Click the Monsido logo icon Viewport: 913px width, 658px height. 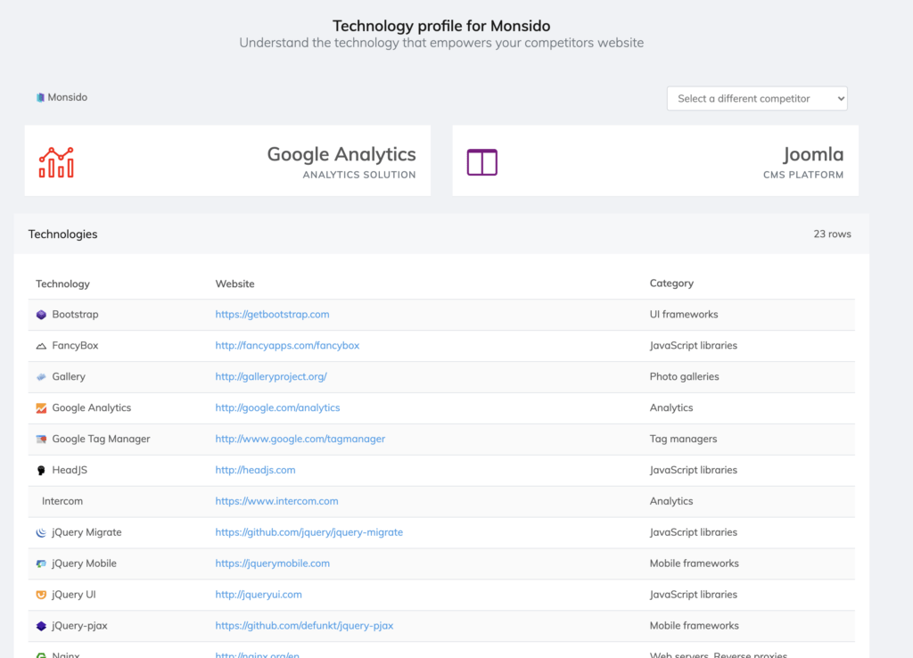pos(40,97)
